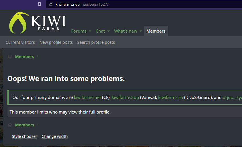Image resolution: width=242 pixels, height=147 pixels.
Task: Click the browser address bar URL
Action: pos(82,4)
